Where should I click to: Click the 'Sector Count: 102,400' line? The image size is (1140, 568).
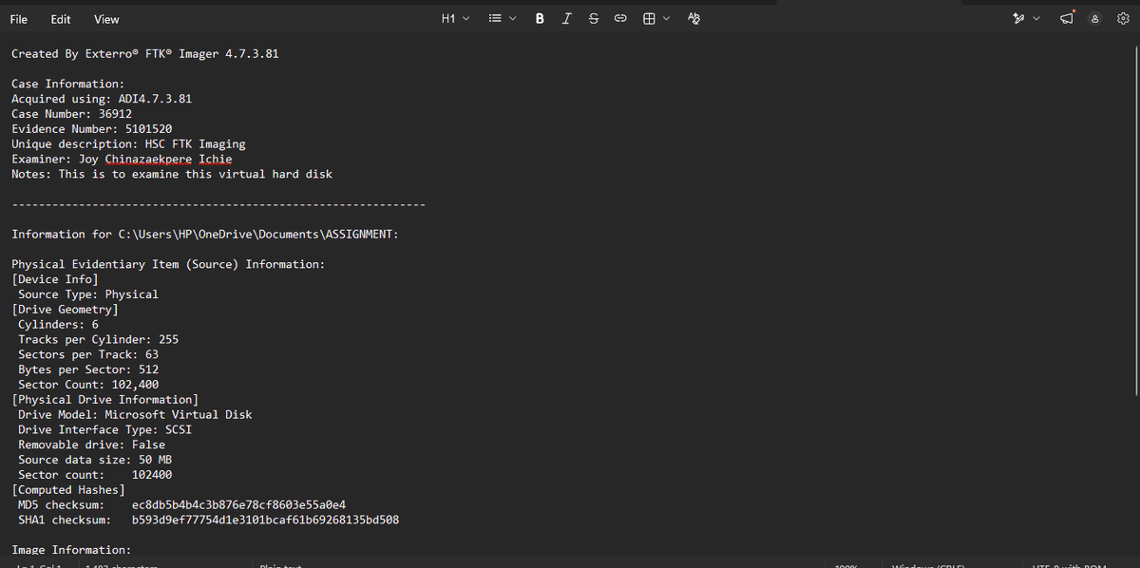[88, 385]
